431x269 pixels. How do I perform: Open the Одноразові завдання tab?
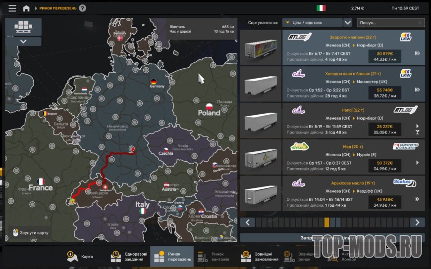[128, 257]
